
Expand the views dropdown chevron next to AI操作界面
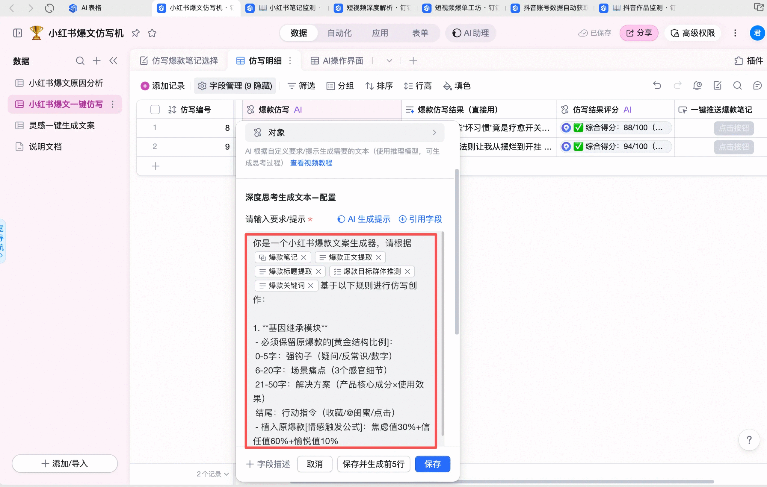coord(389,61)
